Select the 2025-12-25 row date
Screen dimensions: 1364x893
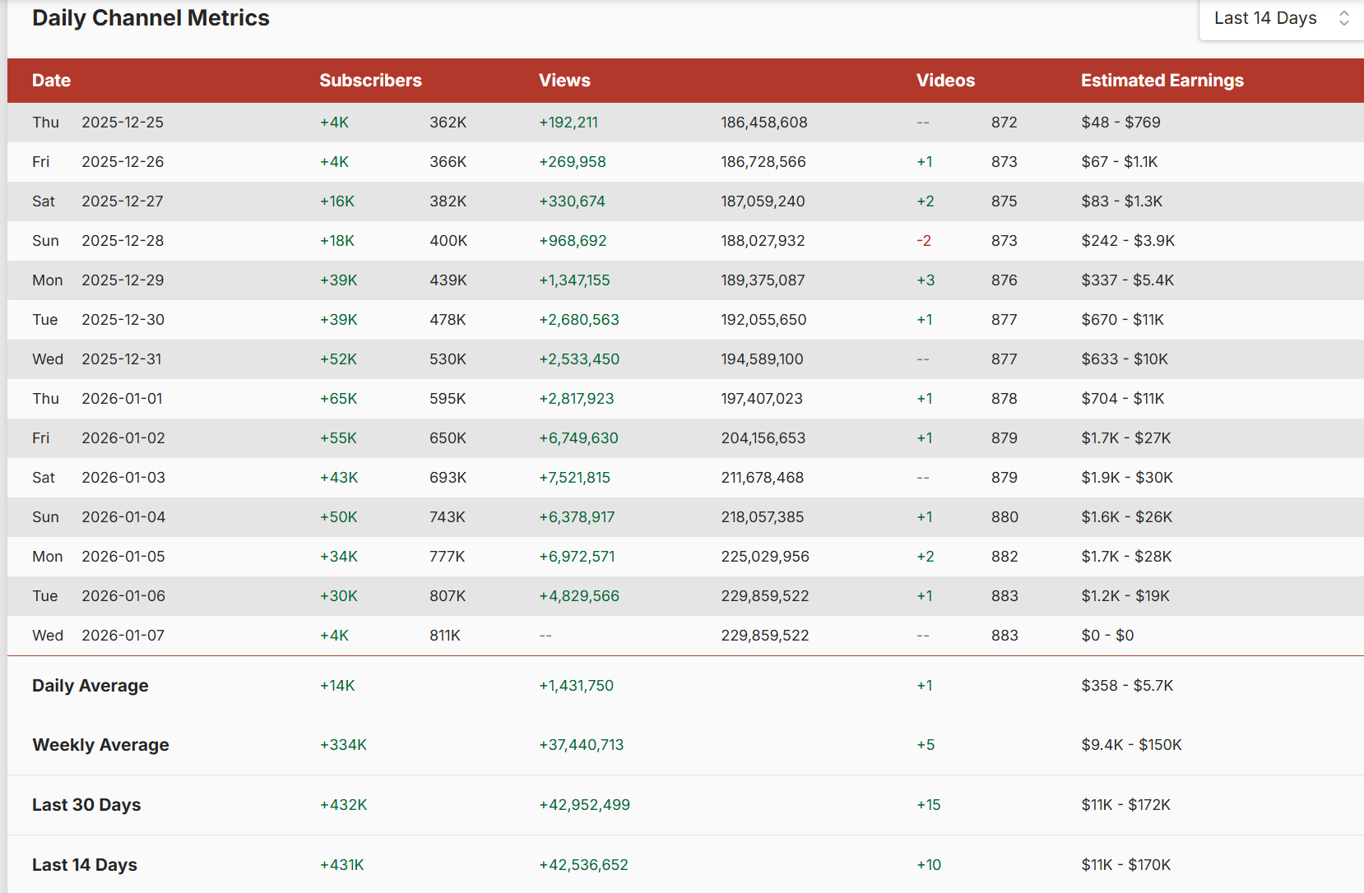coord(123,123)
